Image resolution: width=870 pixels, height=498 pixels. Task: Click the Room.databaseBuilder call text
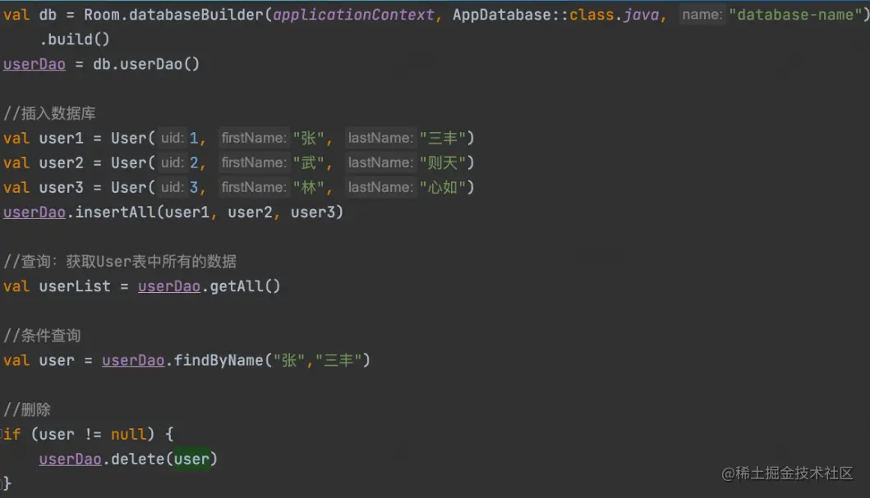point(174,15)
